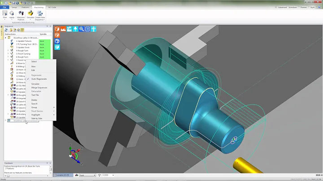Choose Simulate from the context menu
This screenshot has width=323, height=181.
[x=35, y=84]
